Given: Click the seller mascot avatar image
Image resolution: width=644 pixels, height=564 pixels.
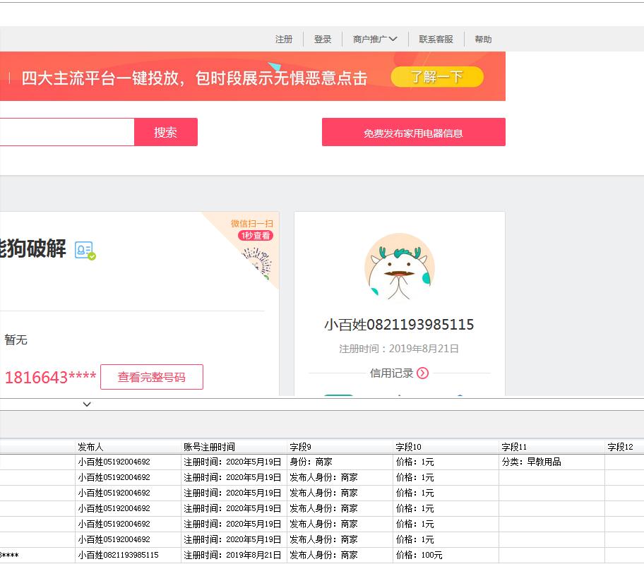Looking at the screenshot, I should pyautogui.click(x=400, y=267).
